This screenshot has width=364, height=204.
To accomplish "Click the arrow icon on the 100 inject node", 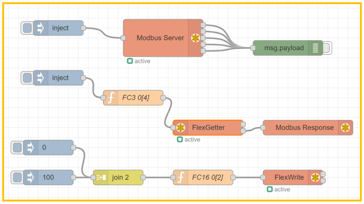I will (x=31, y=177).
